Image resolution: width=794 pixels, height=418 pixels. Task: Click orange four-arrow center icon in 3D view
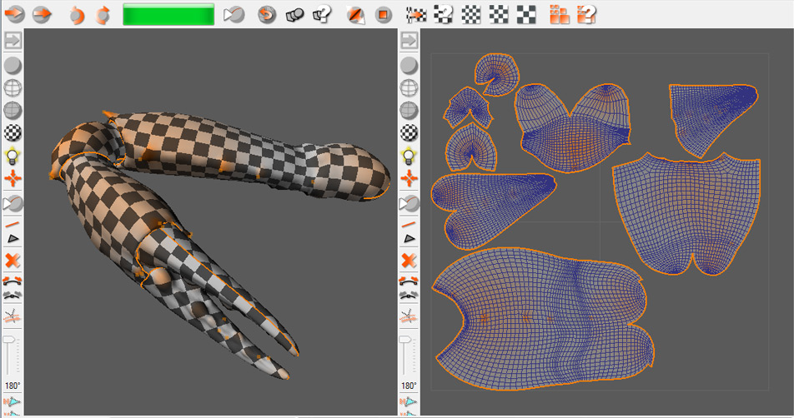point(13,178)
